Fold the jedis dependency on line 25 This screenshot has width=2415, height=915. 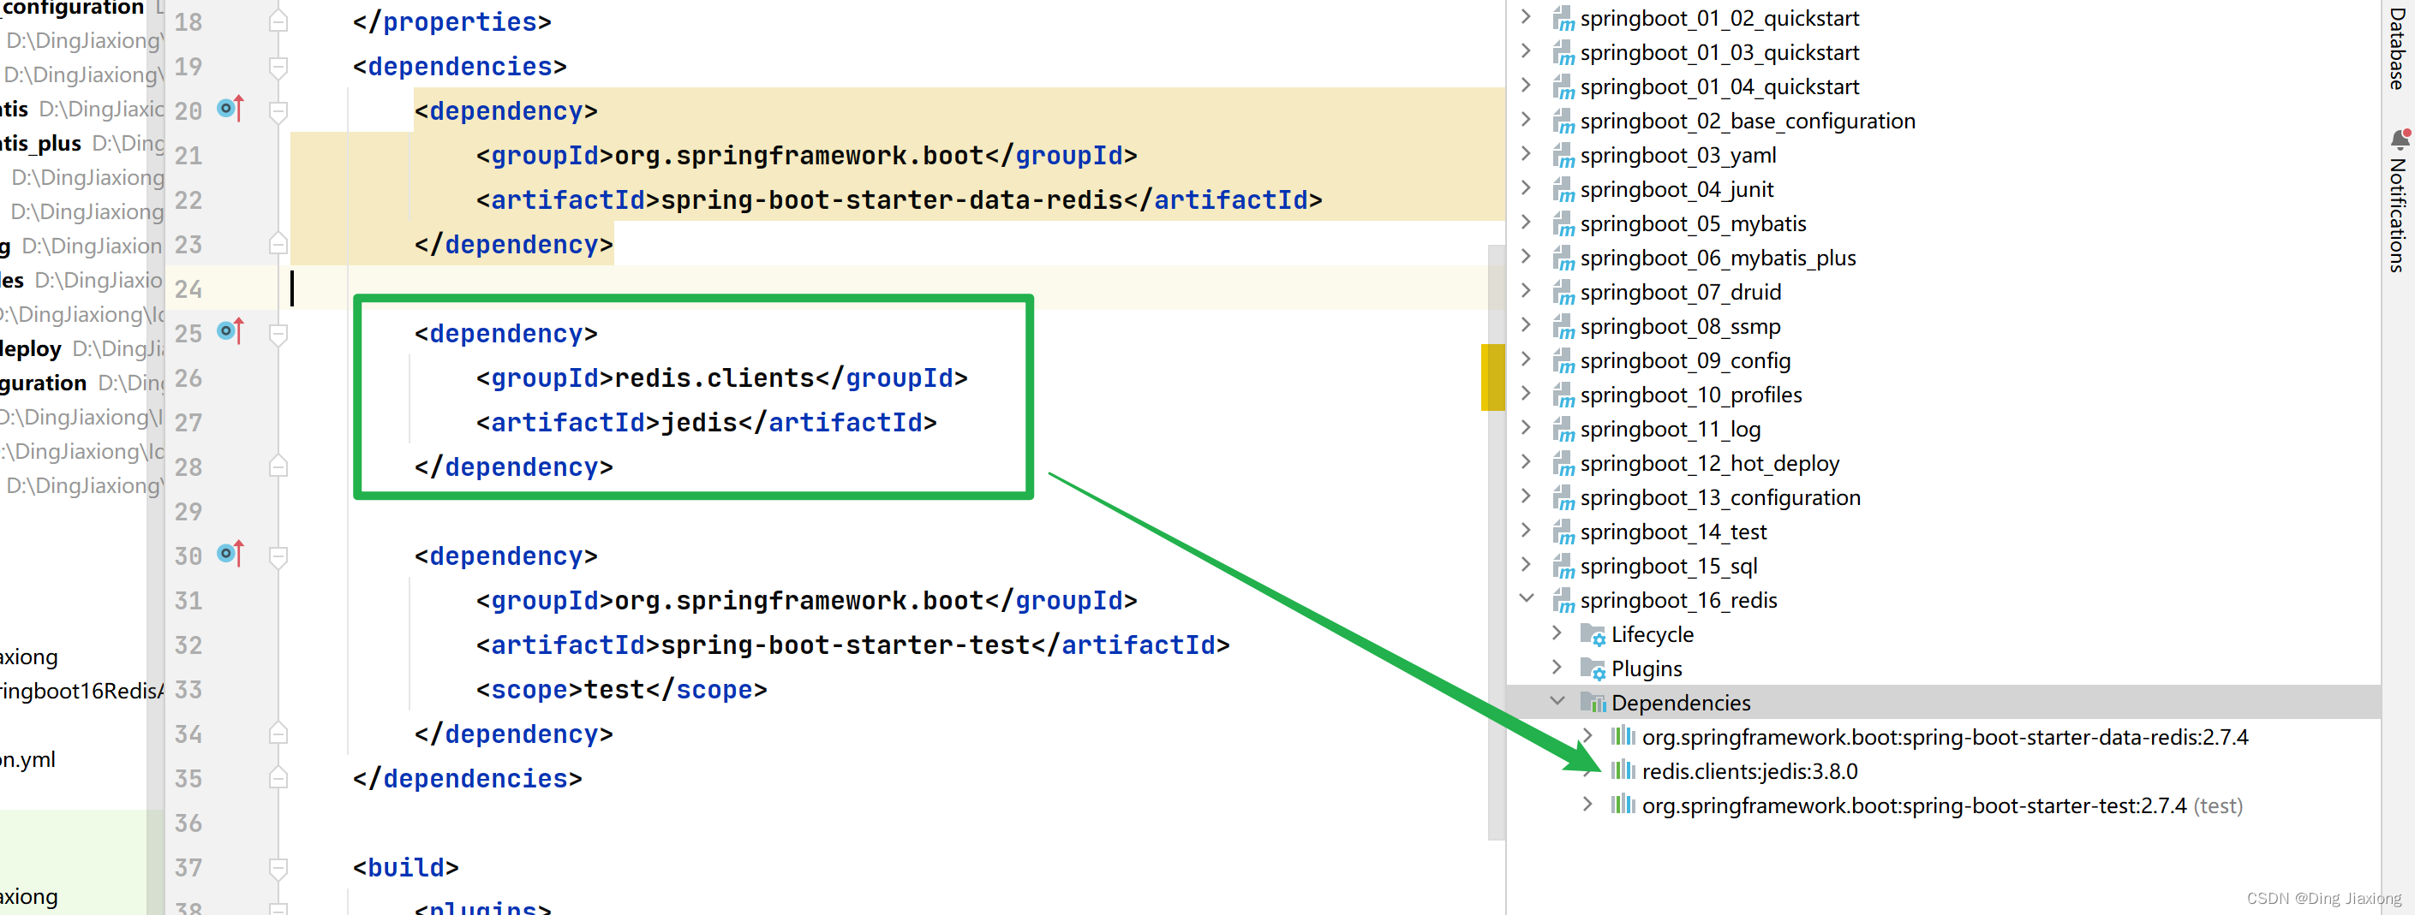pyautogui.click(x=278, y=335)
